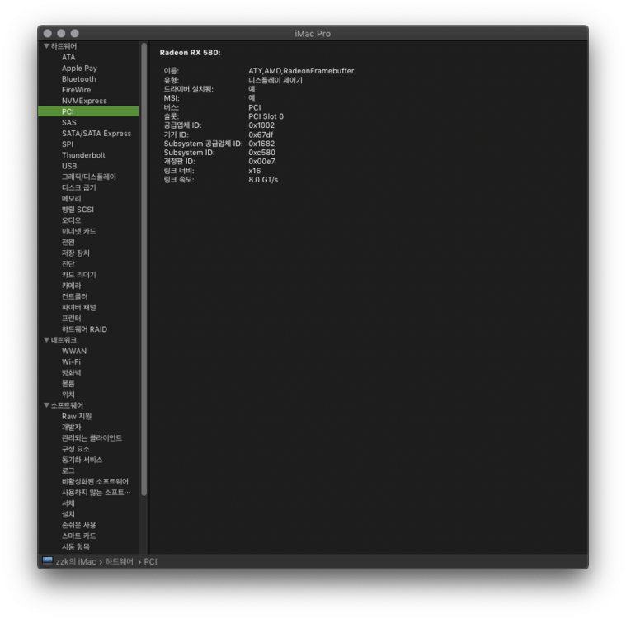Image resolution: width=626 pixels, height=619 pixels.
Task: Choose 병렬 SCSI entry
Action: (x=78, y=210)
